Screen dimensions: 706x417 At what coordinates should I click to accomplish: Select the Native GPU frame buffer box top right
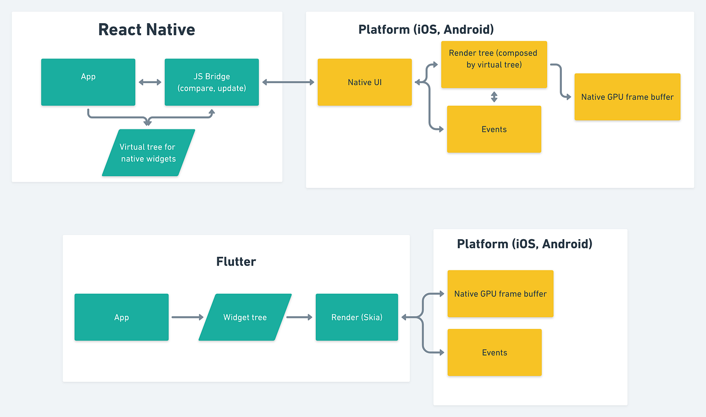pyautogui.click(x=627, y=97)
